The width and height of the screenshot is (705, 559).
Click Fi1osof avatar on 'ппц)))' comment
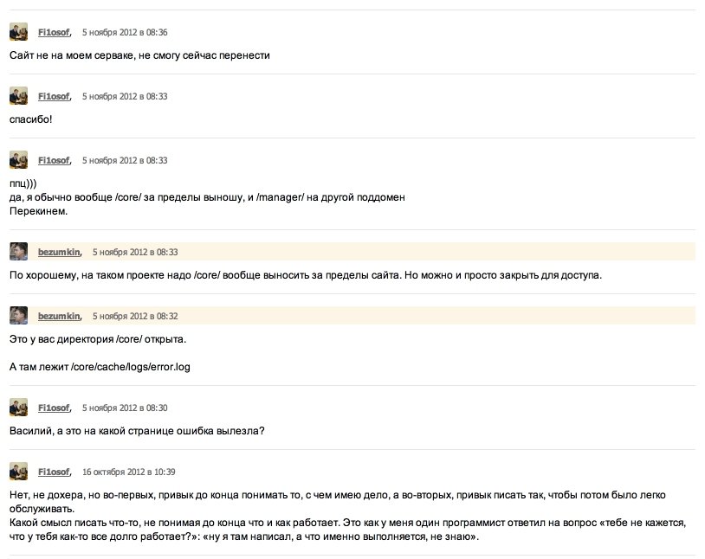18,160
